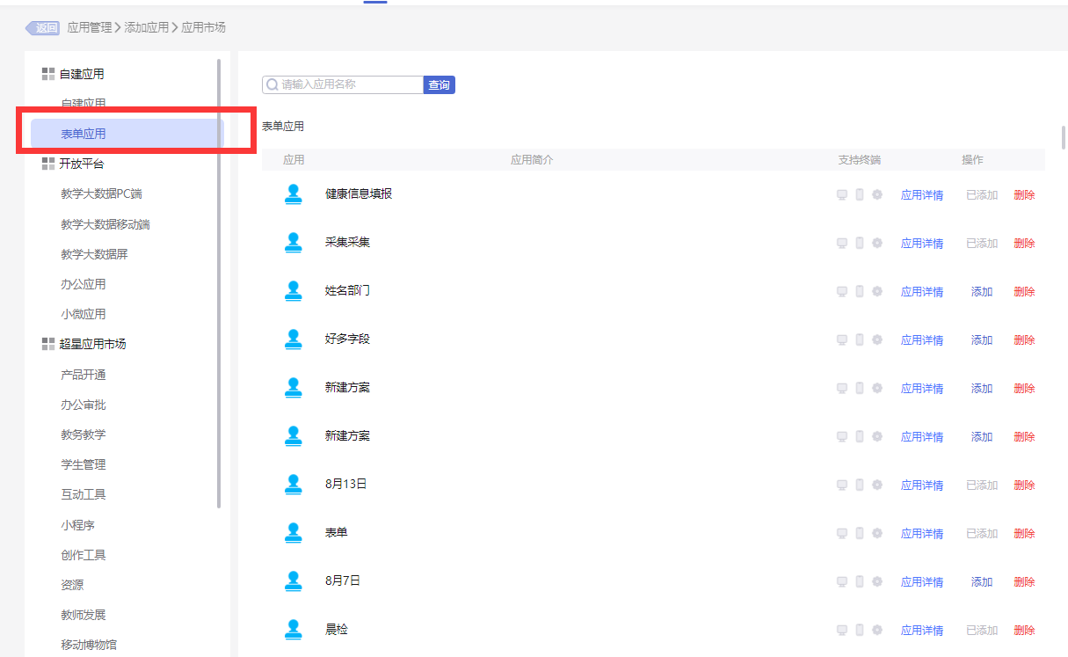Click the mobile terminal icon for 8月13日
The width and height of the screenshot is (1068, 657).
[860, 485]
